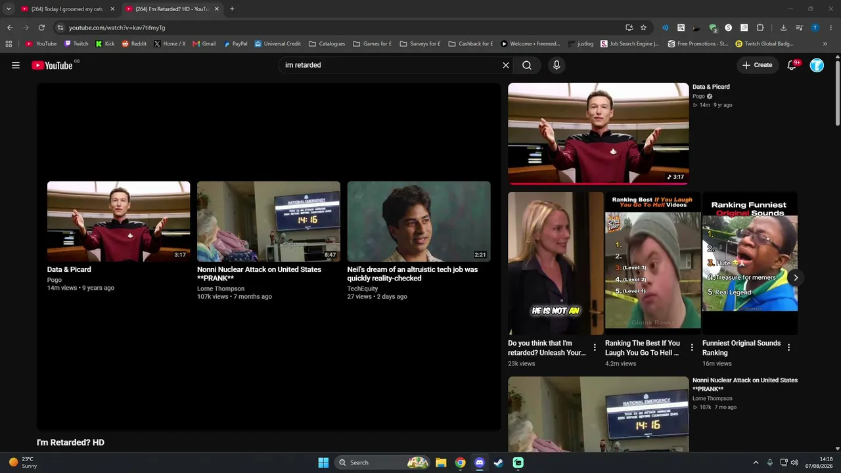Open the PayPal bookmark

pyautogui.click(x=235, y=44)
